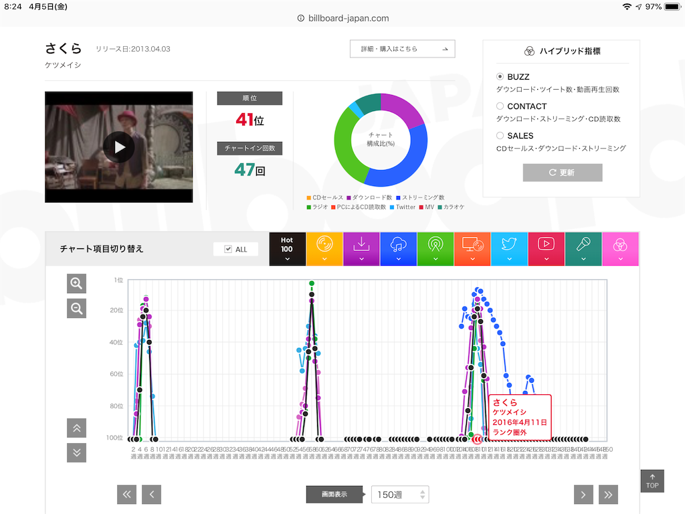Select the pink hybrid indicator tab
This screenshot has height=514, width=685.
(x=620, y=249)
